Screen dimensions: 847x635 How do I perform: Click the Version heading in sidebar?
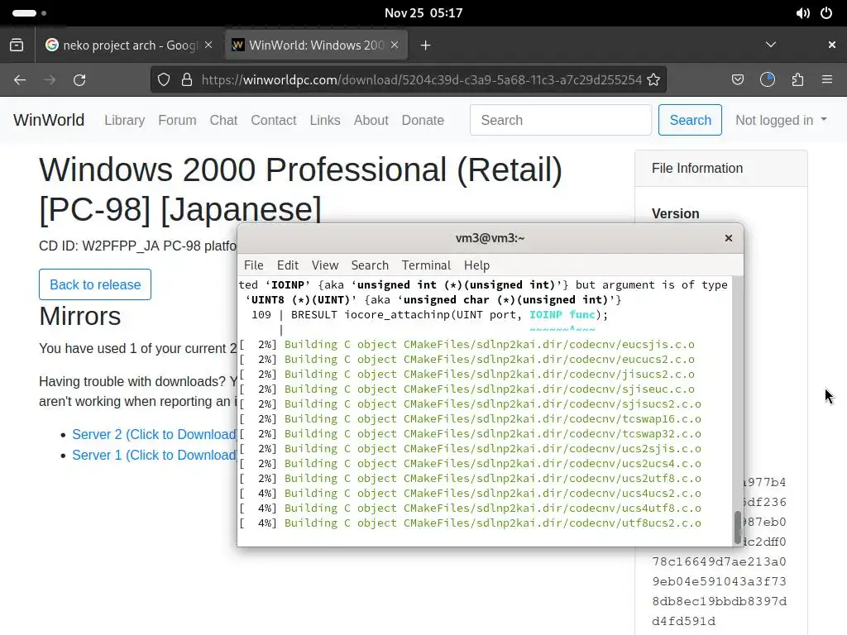(675, 214)
